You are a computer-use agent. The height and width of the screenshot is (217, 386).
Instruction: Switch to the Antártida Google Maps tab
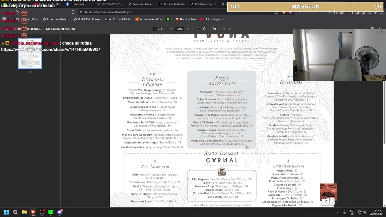tap(142, 4)
